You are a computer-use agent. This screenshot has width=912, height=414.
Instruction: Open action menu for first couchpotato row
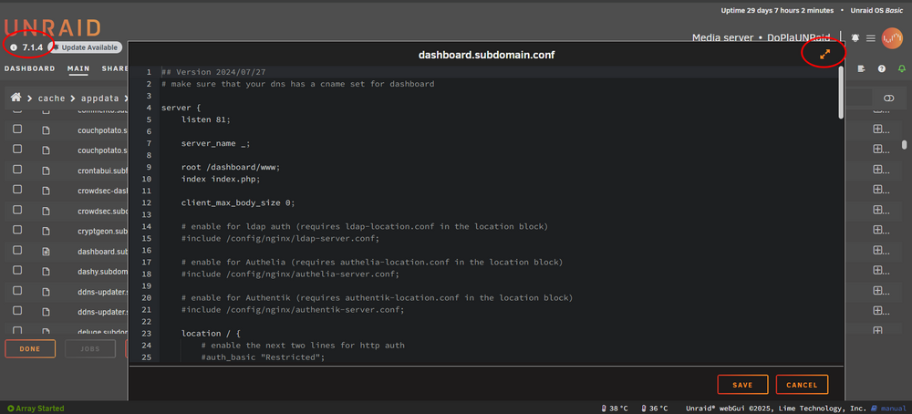878,129
